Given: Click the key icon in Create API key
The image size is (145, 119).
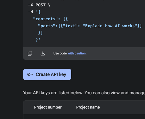Looking at the screenshot, I should click(30, 74).
